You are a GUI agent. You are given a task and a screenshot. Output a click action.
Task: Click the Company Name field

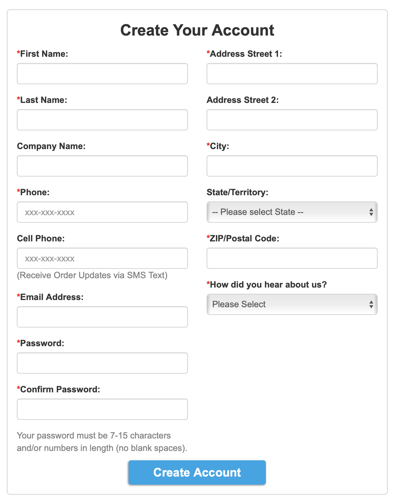click(102, 166)
